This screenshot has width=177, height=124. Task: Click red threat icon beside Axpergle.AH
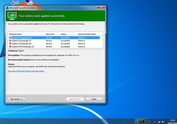tap(10, 46)
